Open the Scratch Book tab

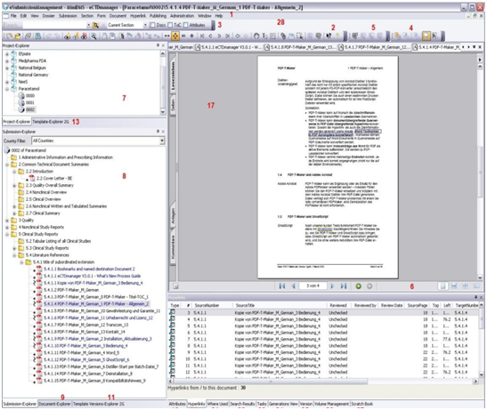(x=361, y=404)
